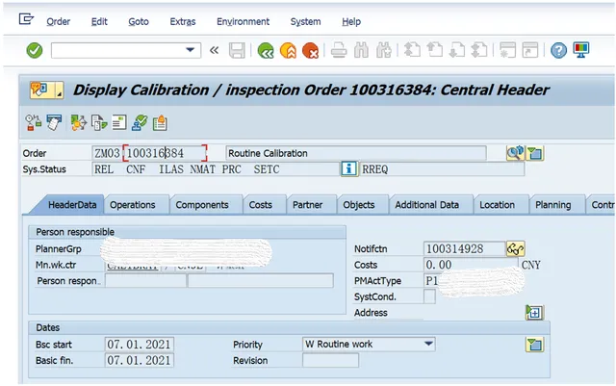Click the blue info status icon
This screenshot has height=386, width=616.
tap(348, 169)
